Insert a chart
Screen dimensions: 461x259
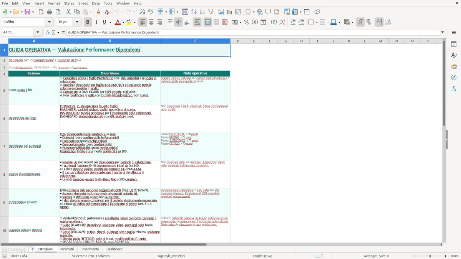coord(230,12)
